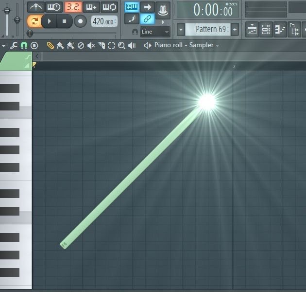Open the stamp tool menu
The image size is (306, 292).
pos(34,45)
